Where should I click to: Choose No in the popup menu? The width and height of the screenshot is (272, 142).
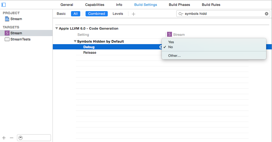pos(214,47)
